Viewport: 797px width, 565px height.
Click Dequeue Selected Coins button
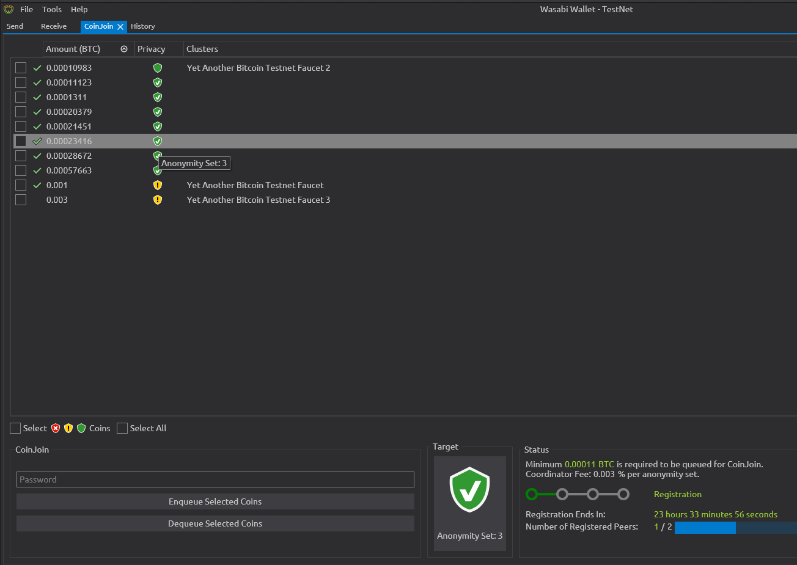215,523
